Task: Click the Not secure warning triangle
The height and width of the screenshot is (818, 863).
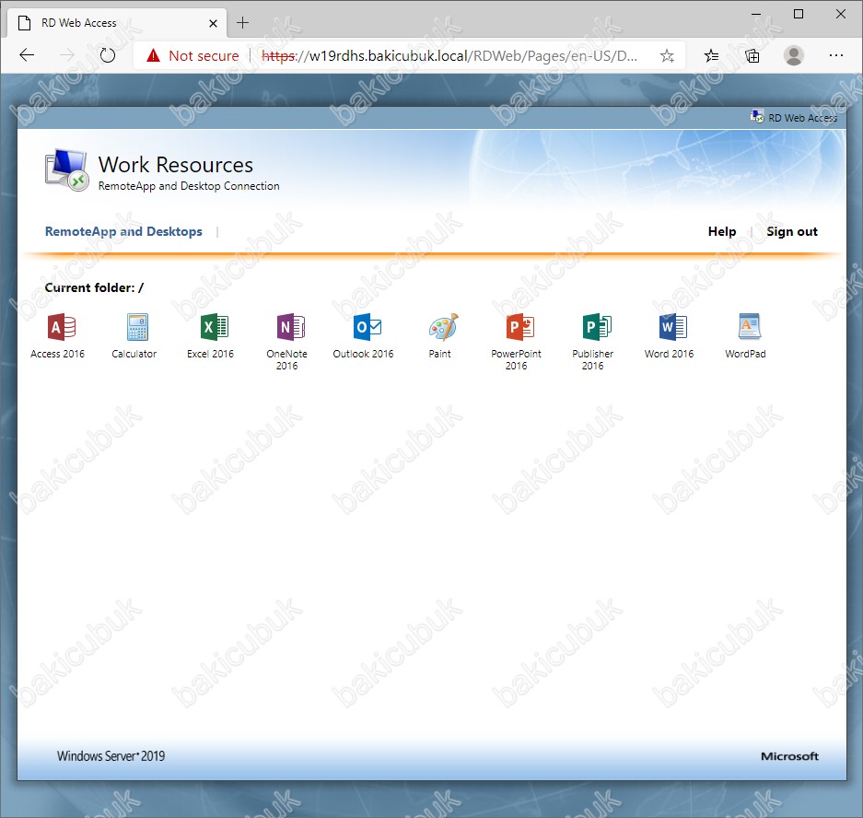Action: [x=153, y=55]
